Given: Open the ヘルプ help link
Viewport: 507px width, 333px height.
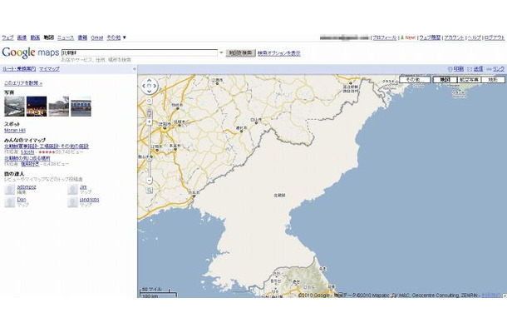Looking at the screenshot, I should tap(475, 37).
